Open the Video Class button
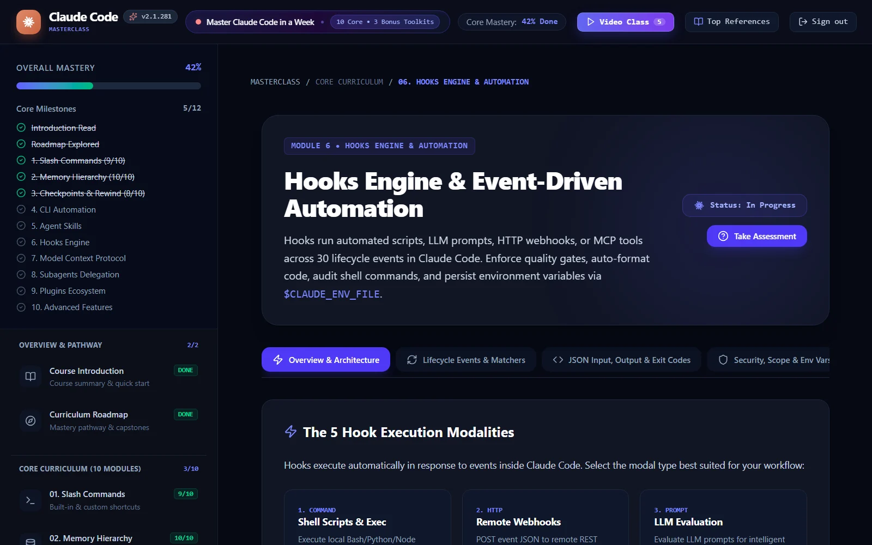The image size is (872, 545). pos(626,22)
